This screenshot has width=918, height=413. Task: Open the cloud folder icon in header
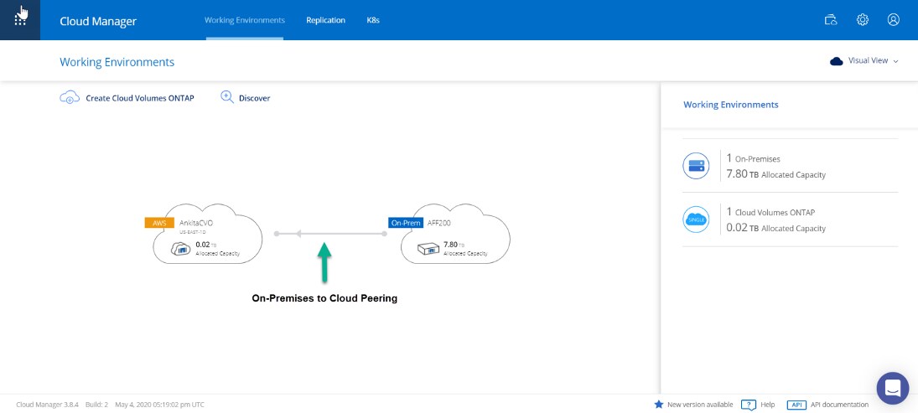tap(831, 20)
